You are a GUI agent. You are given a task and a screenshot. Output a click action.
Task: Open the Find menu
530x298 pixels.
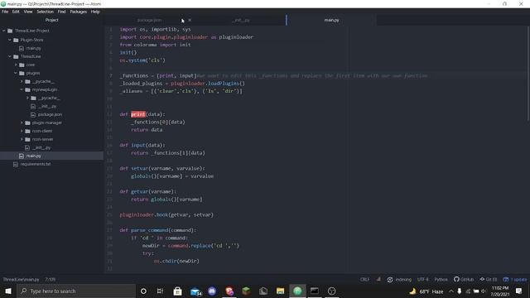61,12
